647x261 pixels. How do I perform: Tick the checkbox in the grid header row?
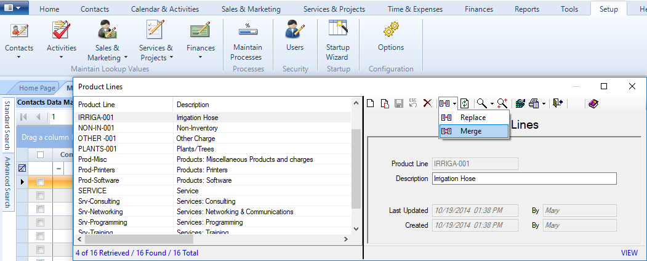[x=41, y=155]
